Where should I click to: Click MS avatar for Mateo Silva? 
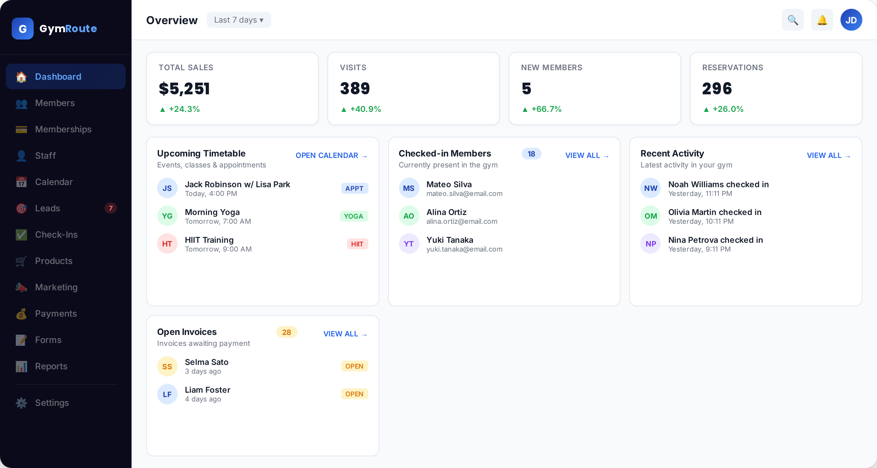(409, 188)
